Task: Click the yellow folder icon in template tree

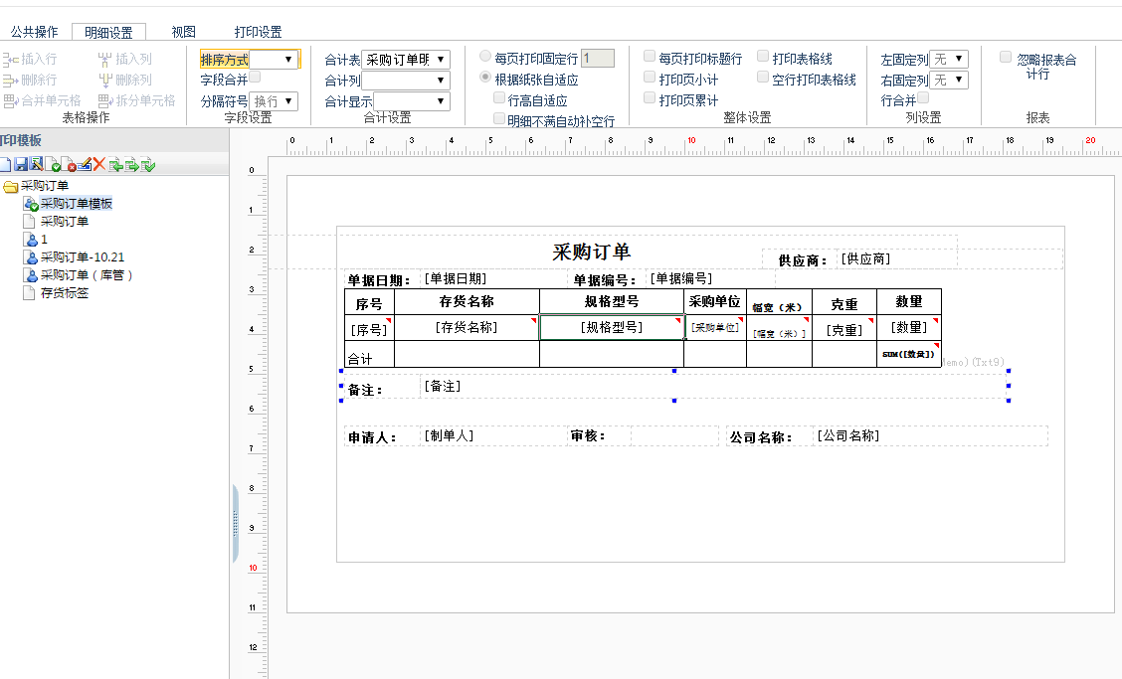Action: 10,186
